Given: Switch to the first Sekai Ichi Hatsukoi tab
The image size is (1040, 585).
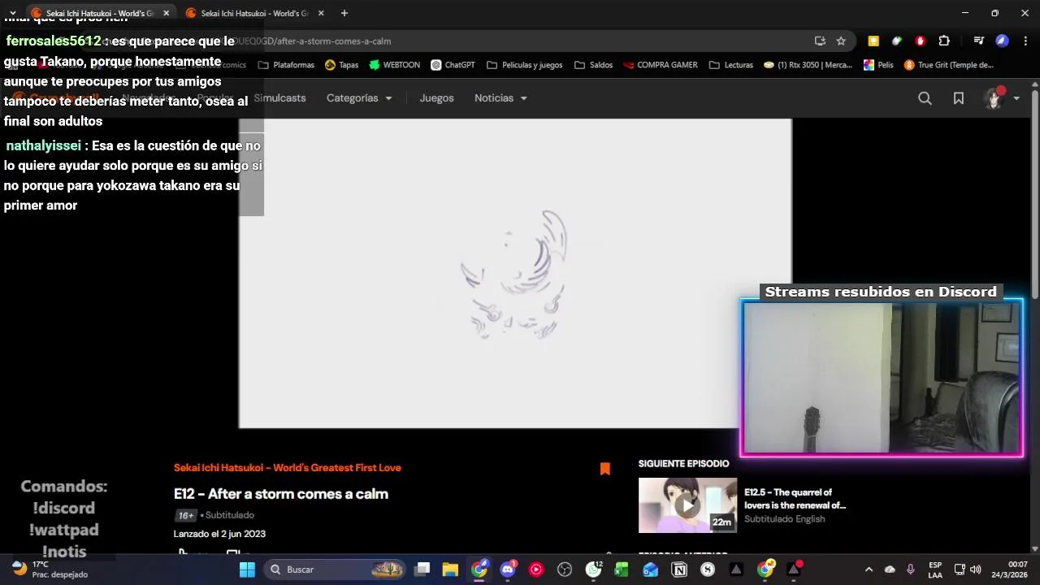Looking at the screenshot, I should pos(99,13).
